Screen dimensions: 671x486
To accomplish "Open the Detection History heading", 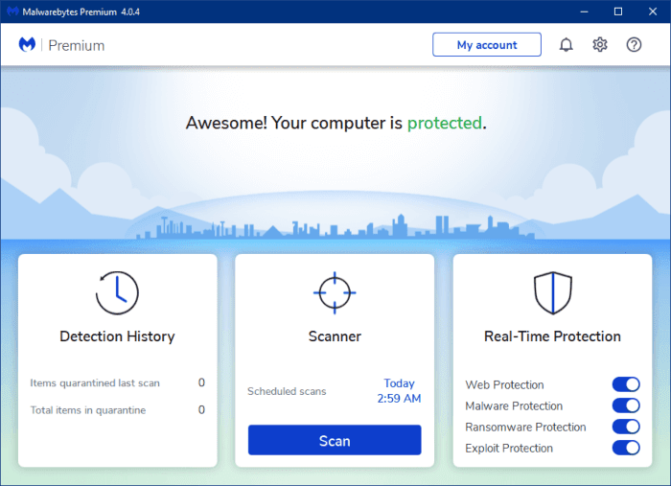I will coord(117,336).
